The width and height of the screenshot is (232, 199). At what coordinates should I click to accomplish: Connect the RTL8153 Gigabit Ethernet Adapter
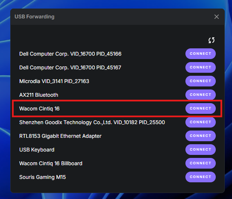(200, 136)
